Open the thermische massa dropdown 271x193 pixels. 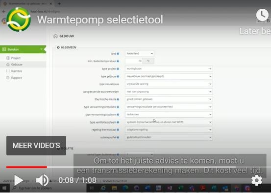[x=169, y=99]
